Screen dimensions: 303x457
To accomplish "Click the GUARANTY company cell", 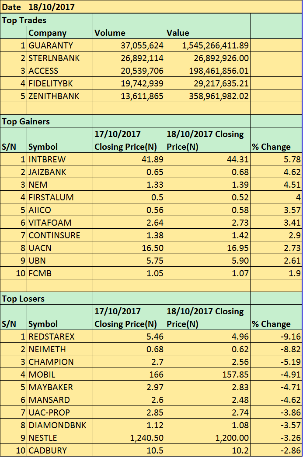I will [51, 45].
